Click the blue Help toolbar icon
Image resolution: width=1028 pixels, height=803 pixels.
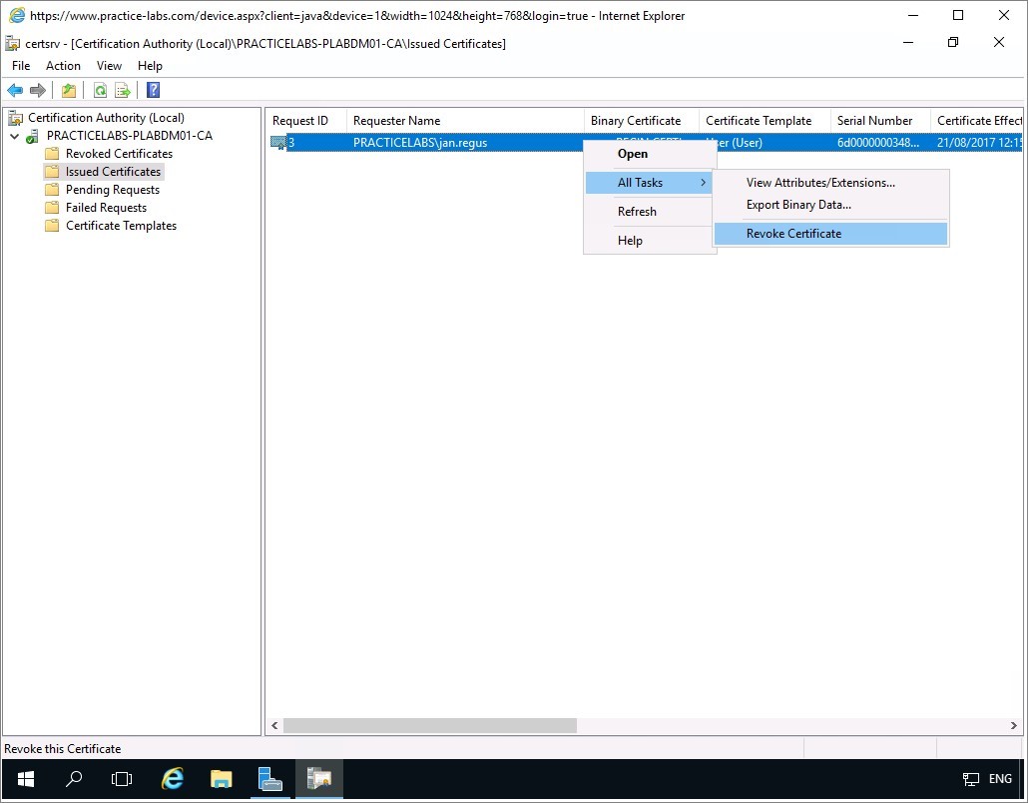(x=154, y=90)
